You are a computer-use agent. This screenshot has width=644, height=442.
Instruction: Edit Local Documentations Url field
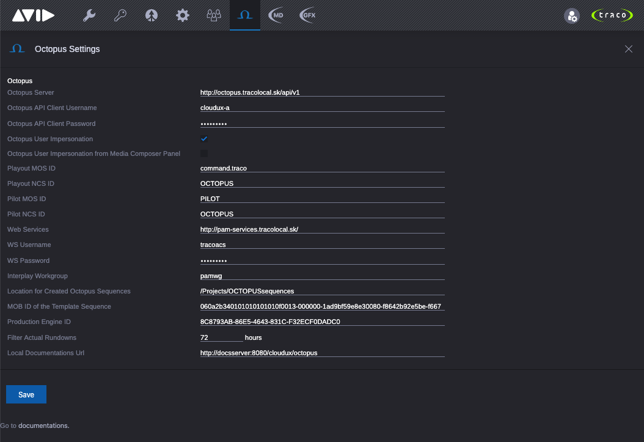(323, 353)
